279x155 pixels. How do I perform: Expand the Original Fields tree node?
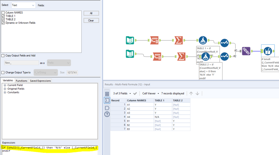5,89
